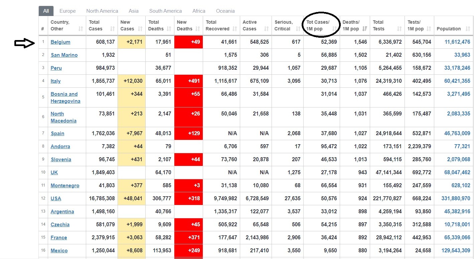Sort by New Cases using its arrows icon
This screenshot has width=474, height=259.
(x=140, y=29)
